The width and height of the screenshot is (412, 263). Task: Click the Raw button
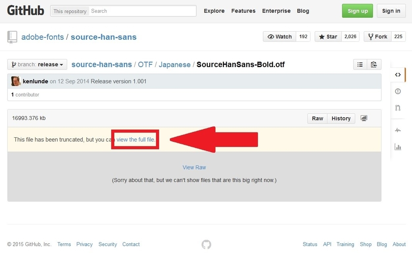(317, 118)
